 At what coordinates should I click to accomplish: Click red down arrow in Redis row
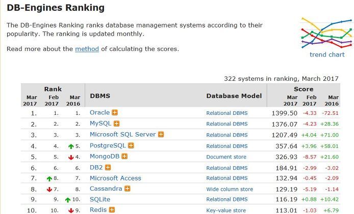point(71,210)
